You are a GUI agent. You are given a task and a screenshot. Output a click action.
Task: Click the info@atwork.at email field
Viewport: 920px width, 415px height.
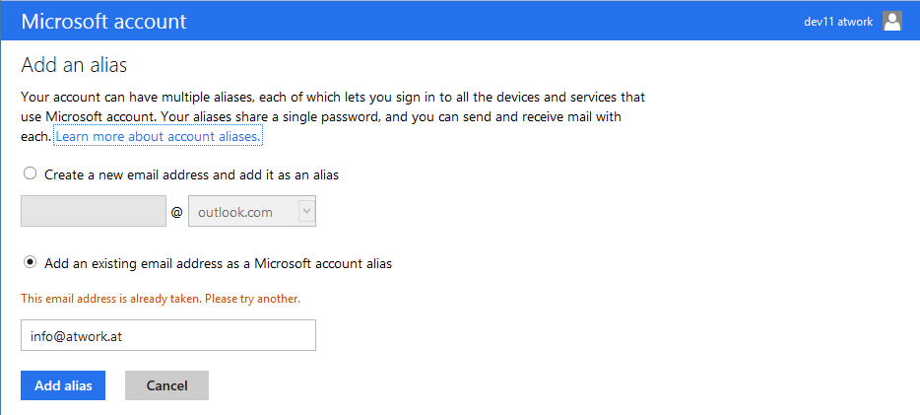pos(167,335)
